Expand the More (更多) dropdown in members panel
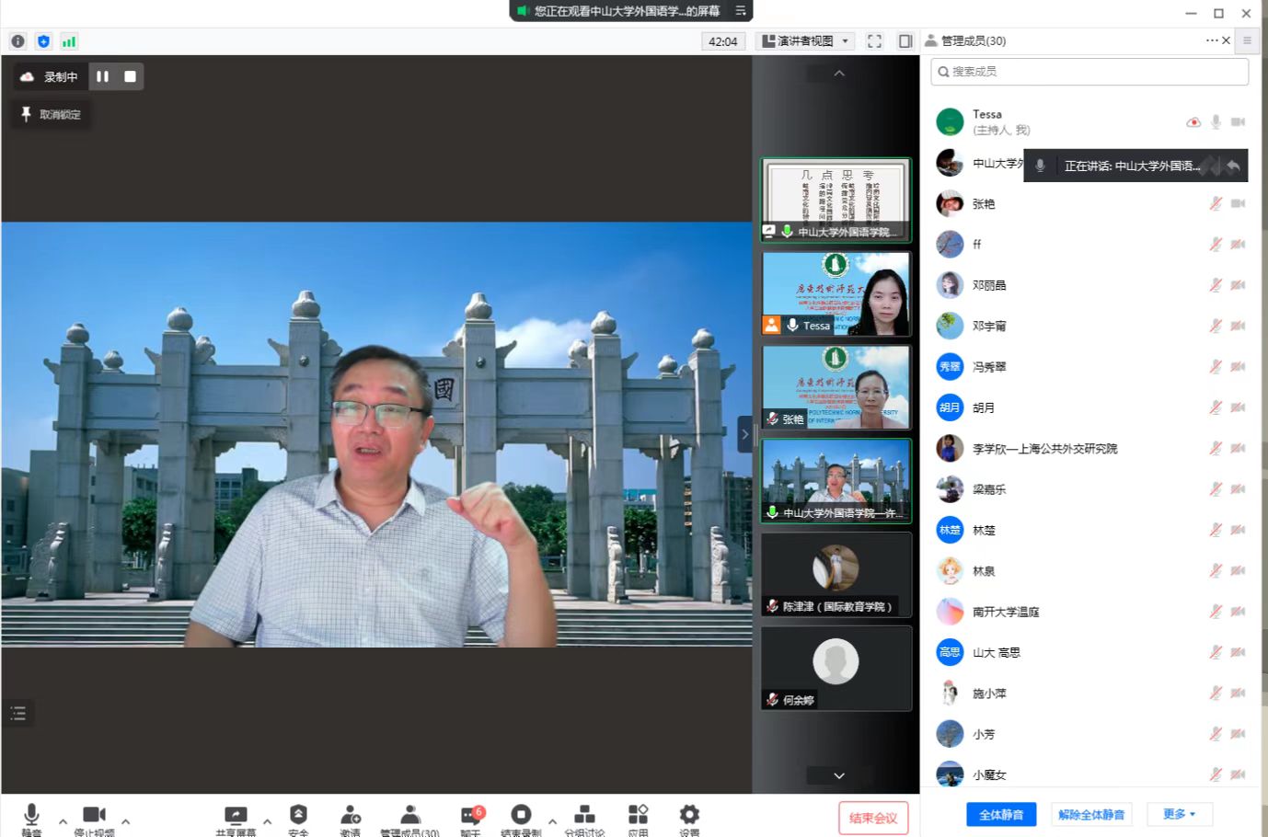 (1179, 814)
